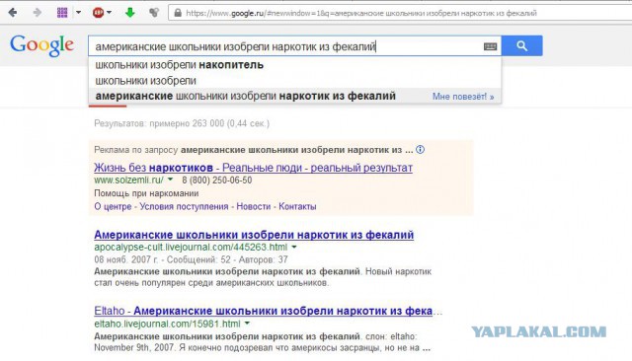Go back with the browser back arrow
Image resolution: width=632 pixels, height=361 pixels.
(x=13, y=13)
